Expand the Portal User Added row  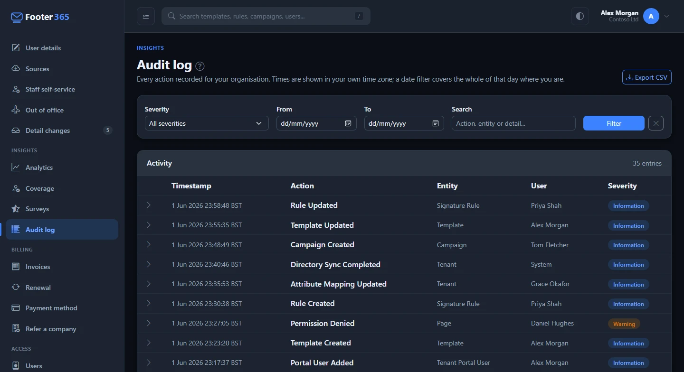149,363
